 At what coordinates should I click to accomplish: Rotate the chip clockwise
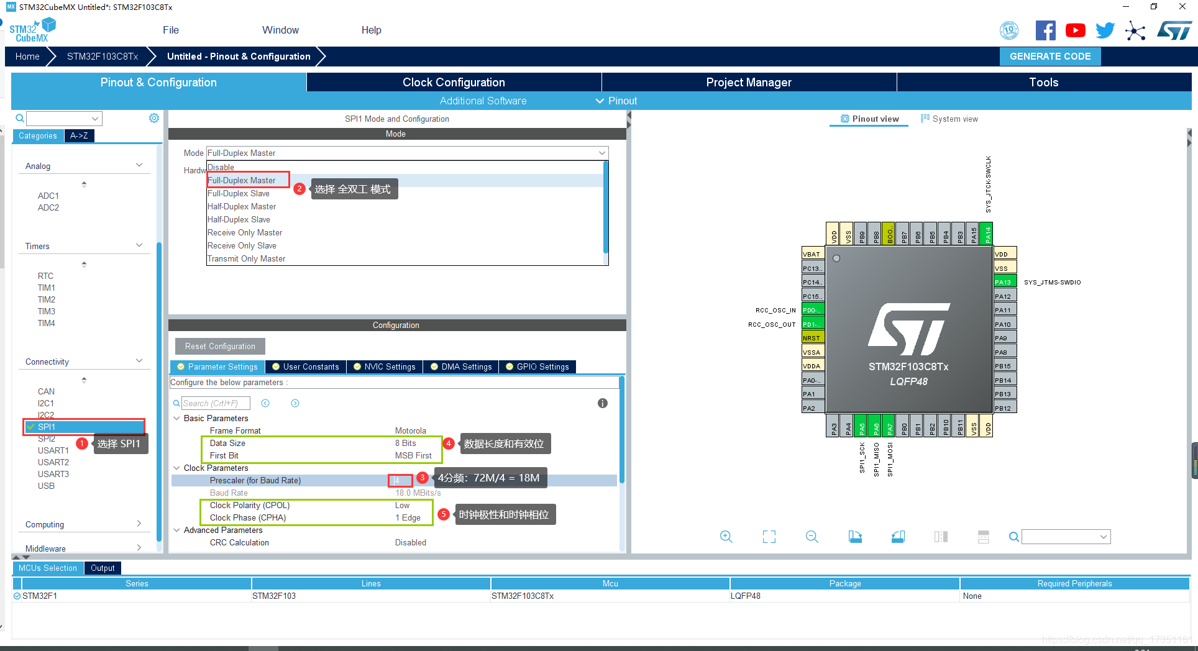pos(854,536)
